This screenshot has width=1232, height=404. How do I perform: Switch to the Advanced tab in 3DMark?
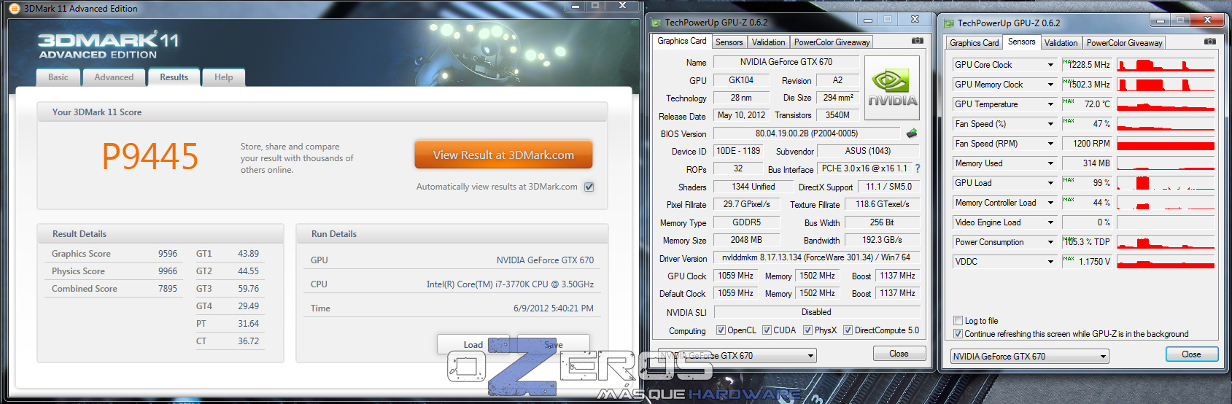pos(114,77)
